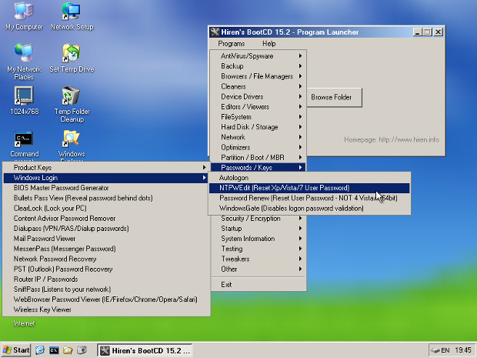
Task: Open the My Computer desktop icon
Action: (x=24, y=16)
